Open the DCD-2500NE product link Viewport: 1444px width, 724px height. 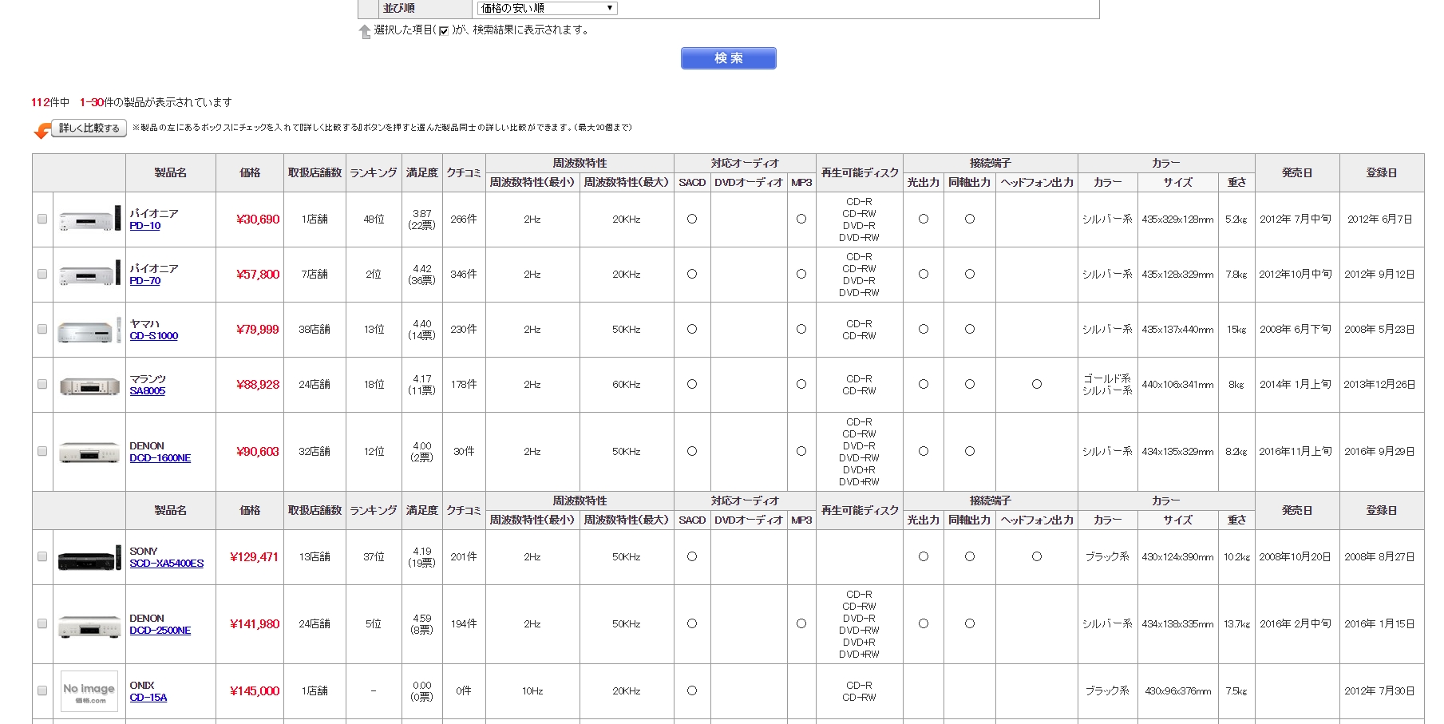tap(160, 631)
